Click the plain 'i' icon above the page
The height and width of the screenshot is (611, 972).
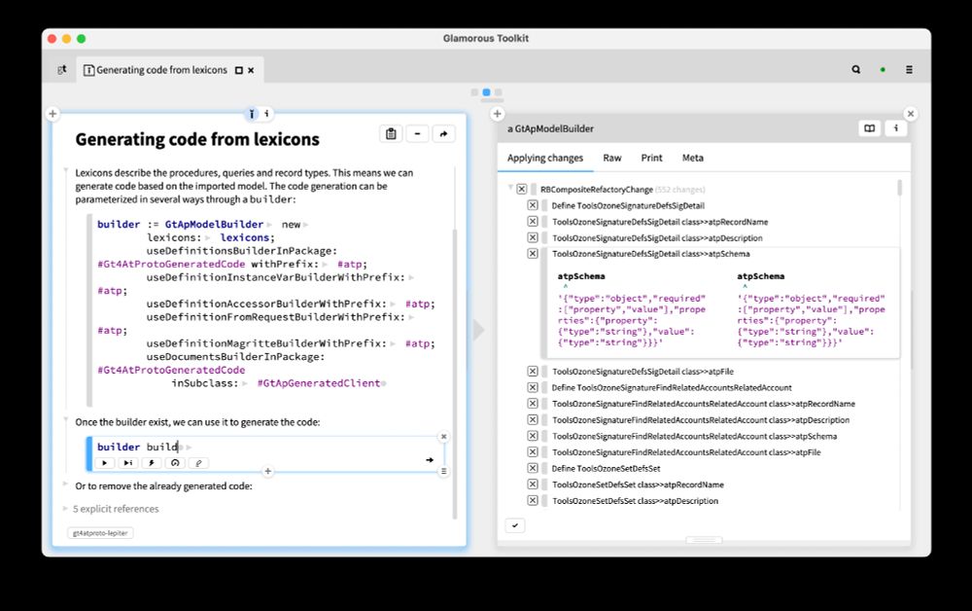266,114
